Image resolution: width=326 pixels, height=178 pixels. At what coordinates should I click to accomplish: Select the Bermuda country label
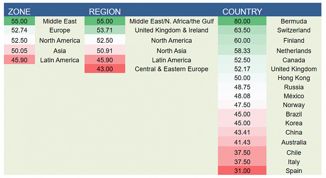point(293,21)
